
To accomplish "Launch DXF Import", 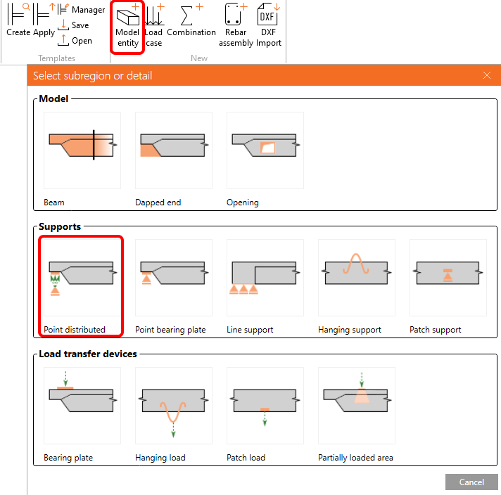I will pyautogui.click(x=268, y=26).
